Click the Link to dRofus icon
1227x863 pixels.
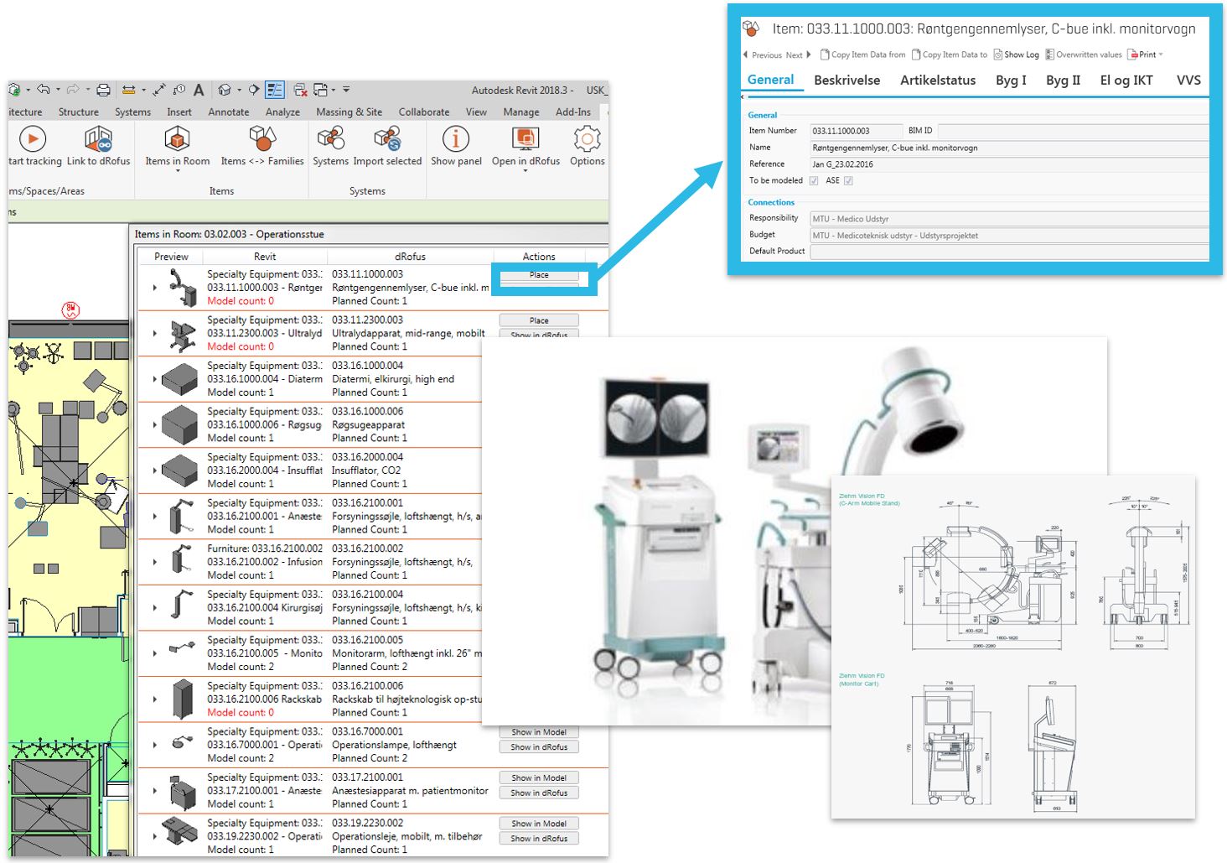[x=98, y=138]
